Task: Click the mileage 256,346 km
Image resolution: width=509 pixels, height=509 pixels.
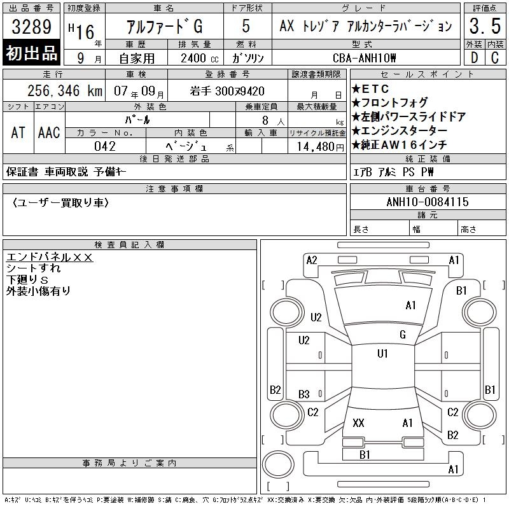Action: coord(65,90)
